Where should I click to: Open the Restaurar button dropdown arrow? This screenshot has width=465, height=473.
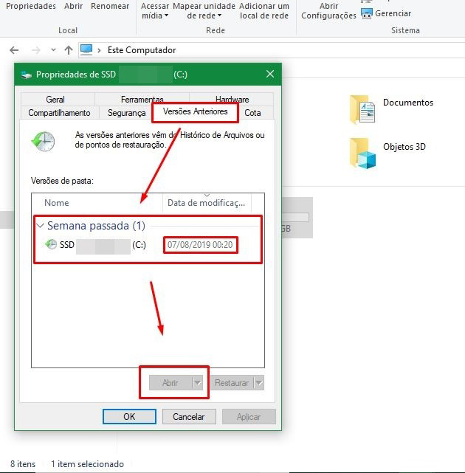point(259,383)
